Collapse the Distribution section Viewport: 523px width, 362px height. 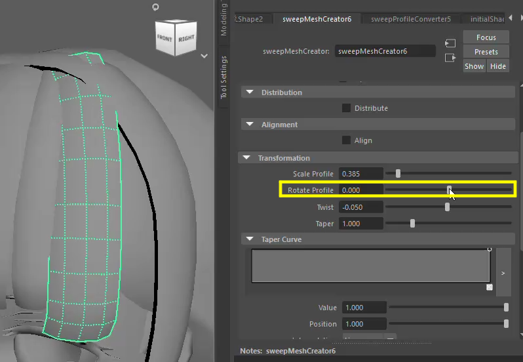coord(249,92)
